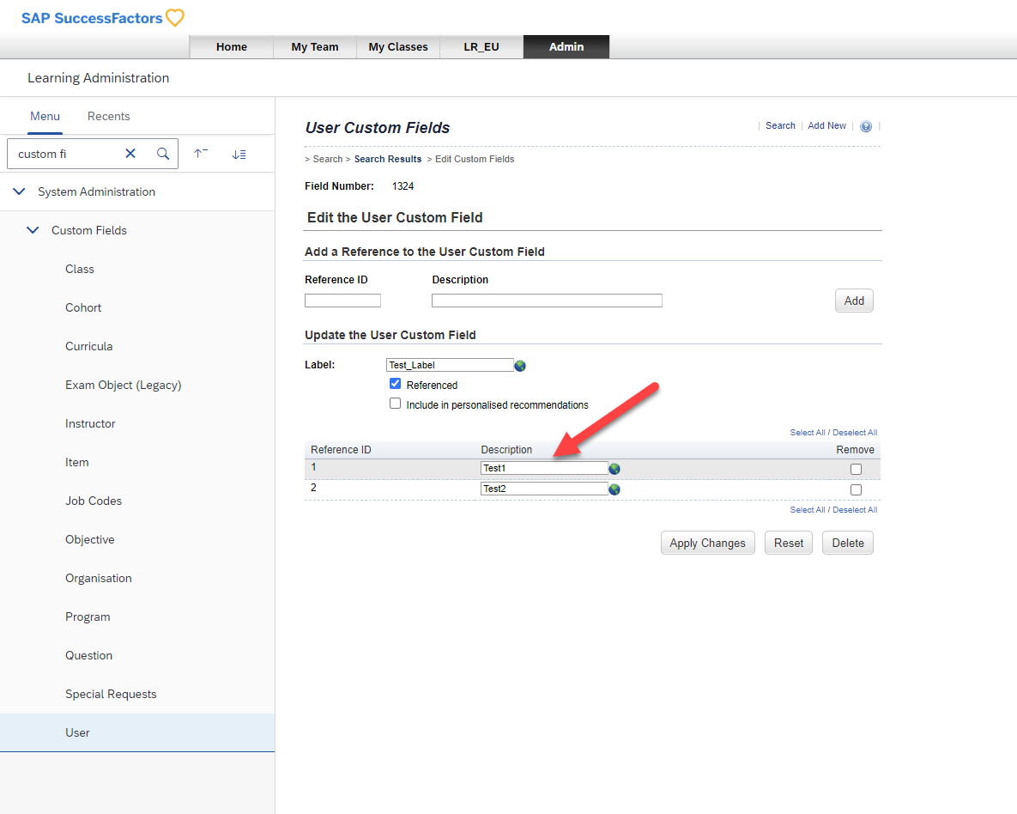Click the Learning Administration title
Image resolution: width=1017 pixels, height=814 pixels.
(98, 78)
